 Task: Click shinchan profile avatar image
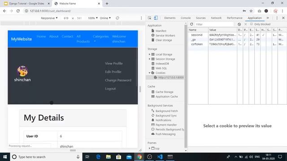pos(22,71)
